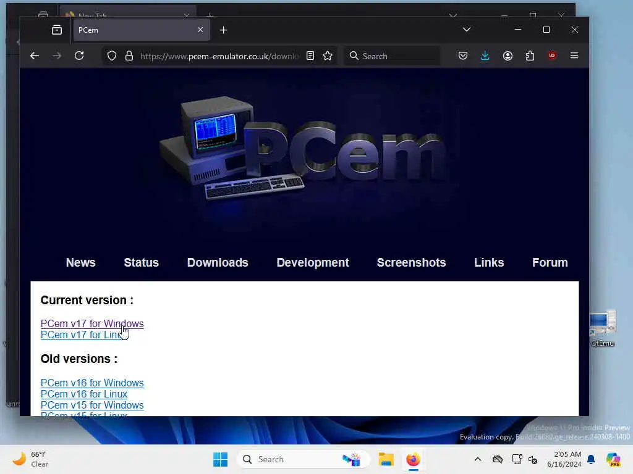Open the Forum page
Viewport: 633px width, 474px height.
[x=550, y=262]
